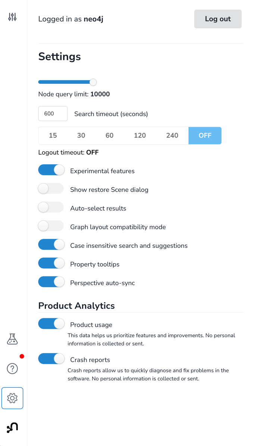Click the red notification dot near help icon
254x446 pixels.
22,356
